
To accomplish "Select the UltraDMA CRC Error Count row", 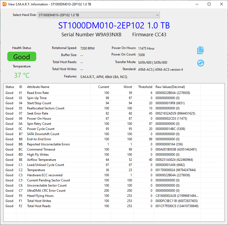I will point(114,191).
